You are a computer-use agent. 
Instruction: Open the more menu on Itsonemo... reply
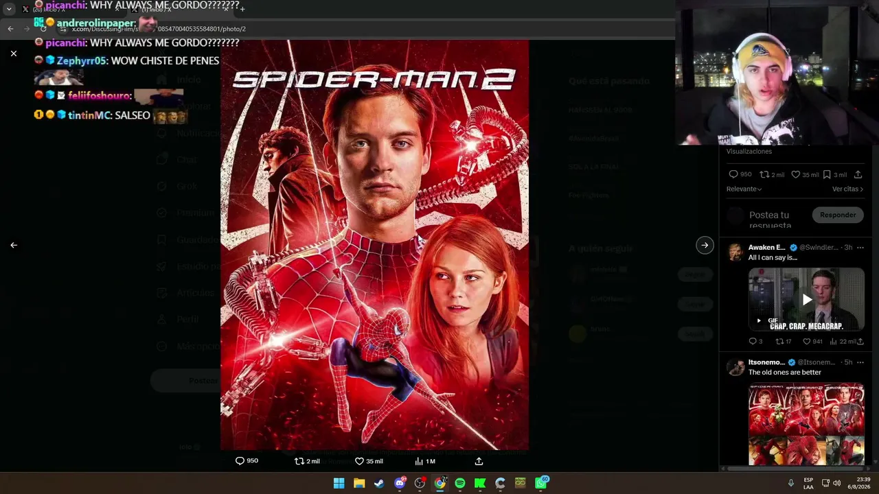coord(860,362)
